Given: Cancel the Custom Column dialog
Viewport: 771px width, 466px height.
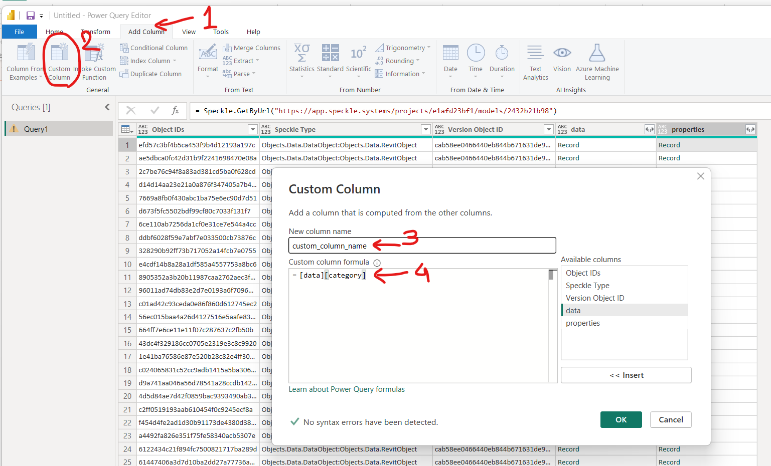Looking at the screenshot, I should pos(671,419).
